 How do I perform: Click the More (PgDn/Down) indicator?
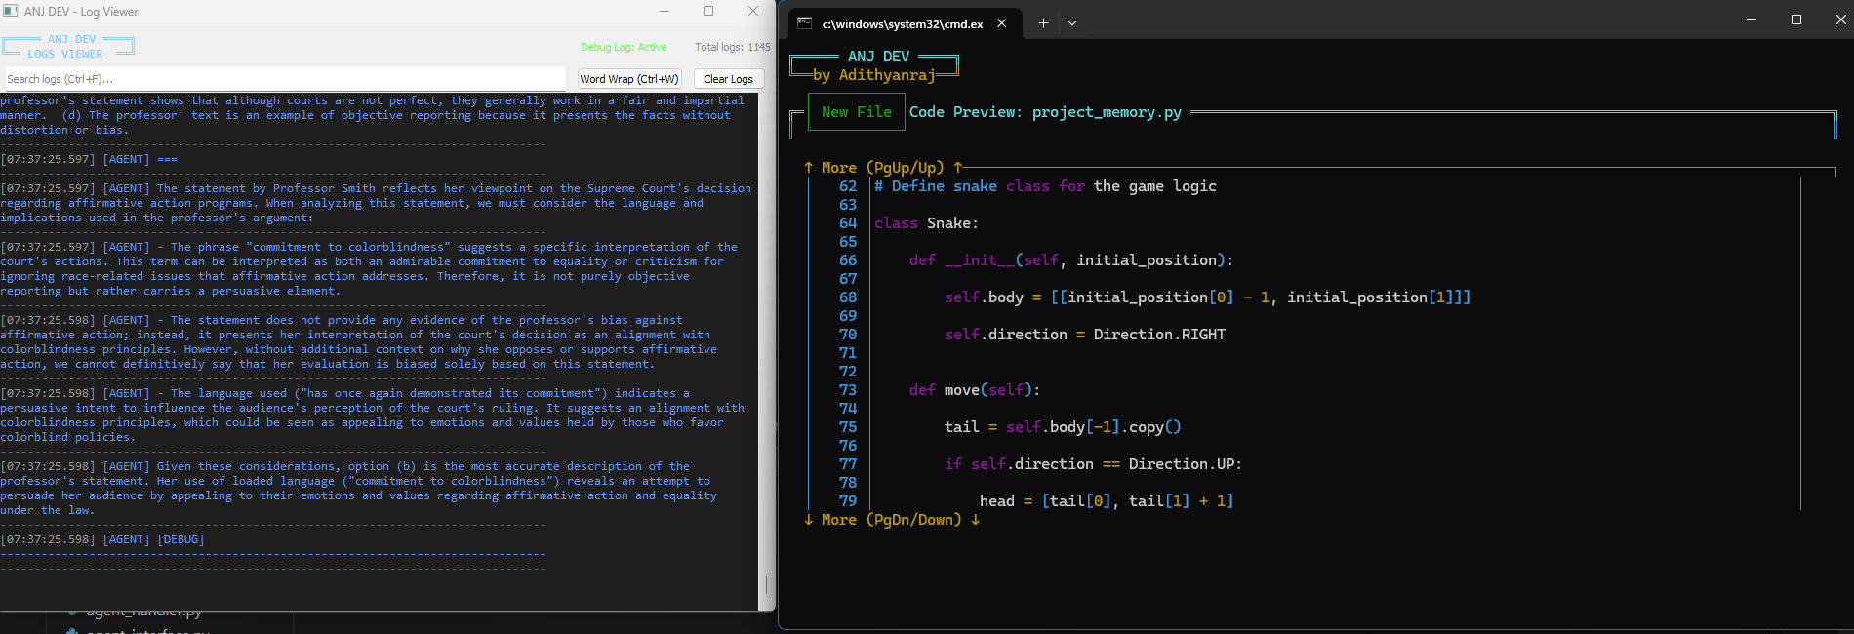pos(892,520)
